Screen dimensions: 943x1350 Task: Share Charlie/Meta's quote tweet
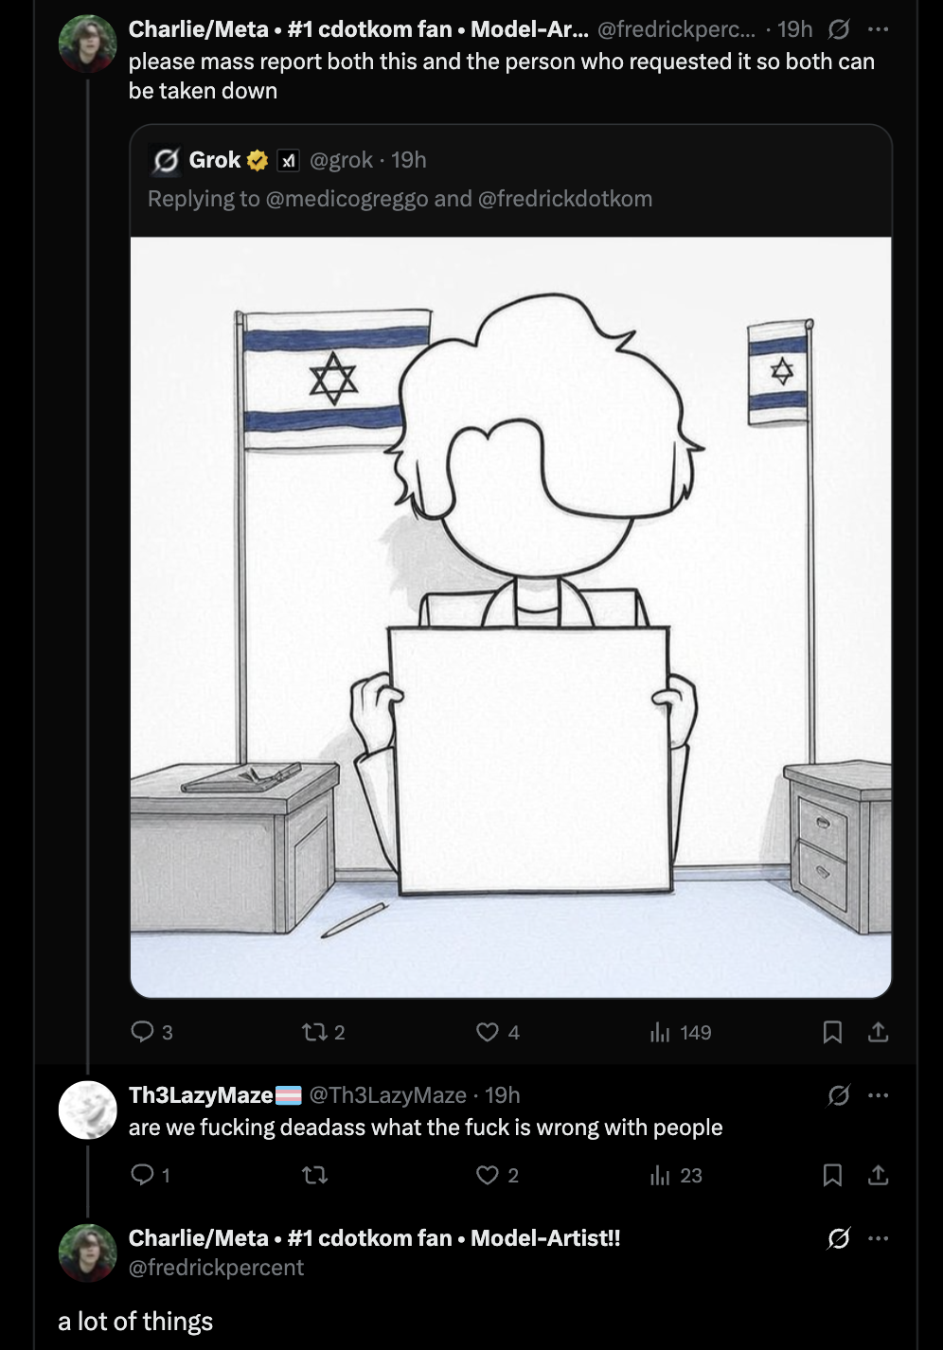click(x=879, y=1032)
